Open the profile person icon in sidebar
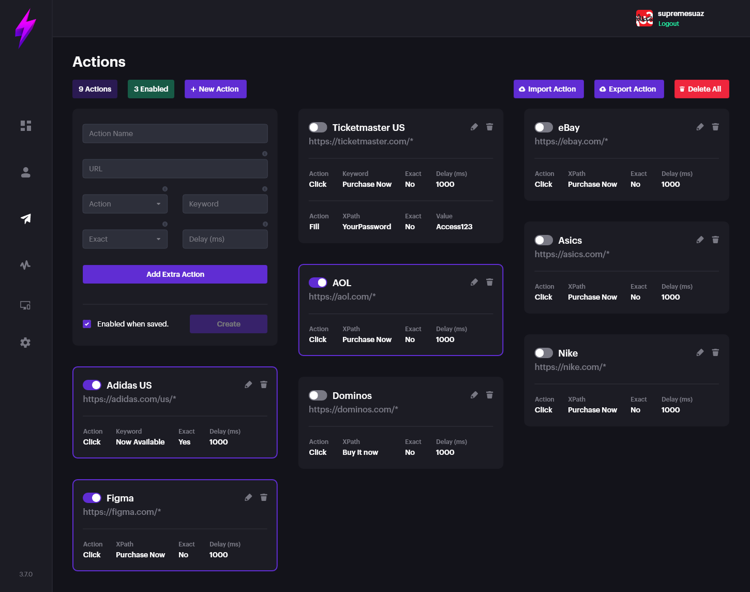The image size is (750, 592). 25,172
